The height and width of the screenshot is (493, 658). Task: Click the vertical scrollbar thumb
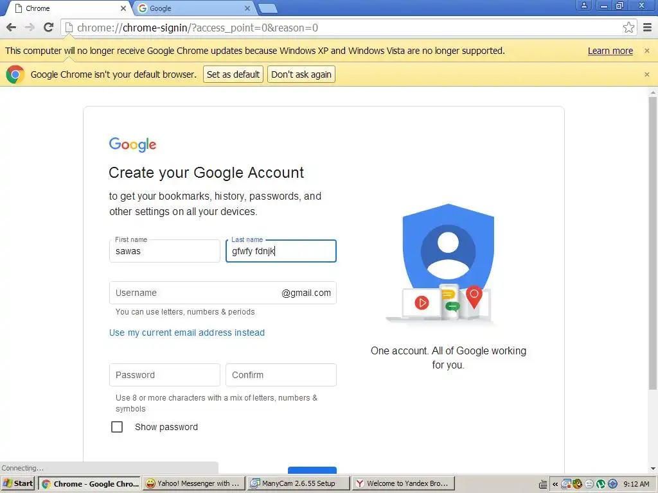pyautogui.click(x=653, y=243)
